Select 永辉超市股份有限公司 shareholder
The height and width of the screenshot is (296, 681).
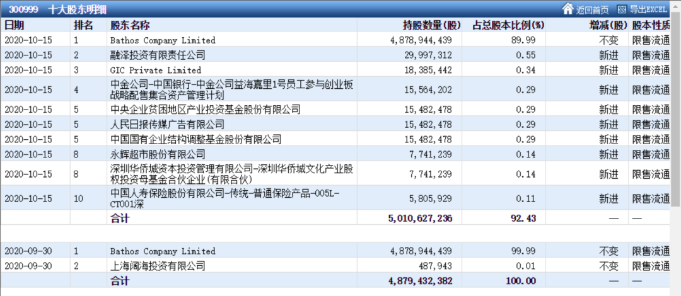click(158, 154)
